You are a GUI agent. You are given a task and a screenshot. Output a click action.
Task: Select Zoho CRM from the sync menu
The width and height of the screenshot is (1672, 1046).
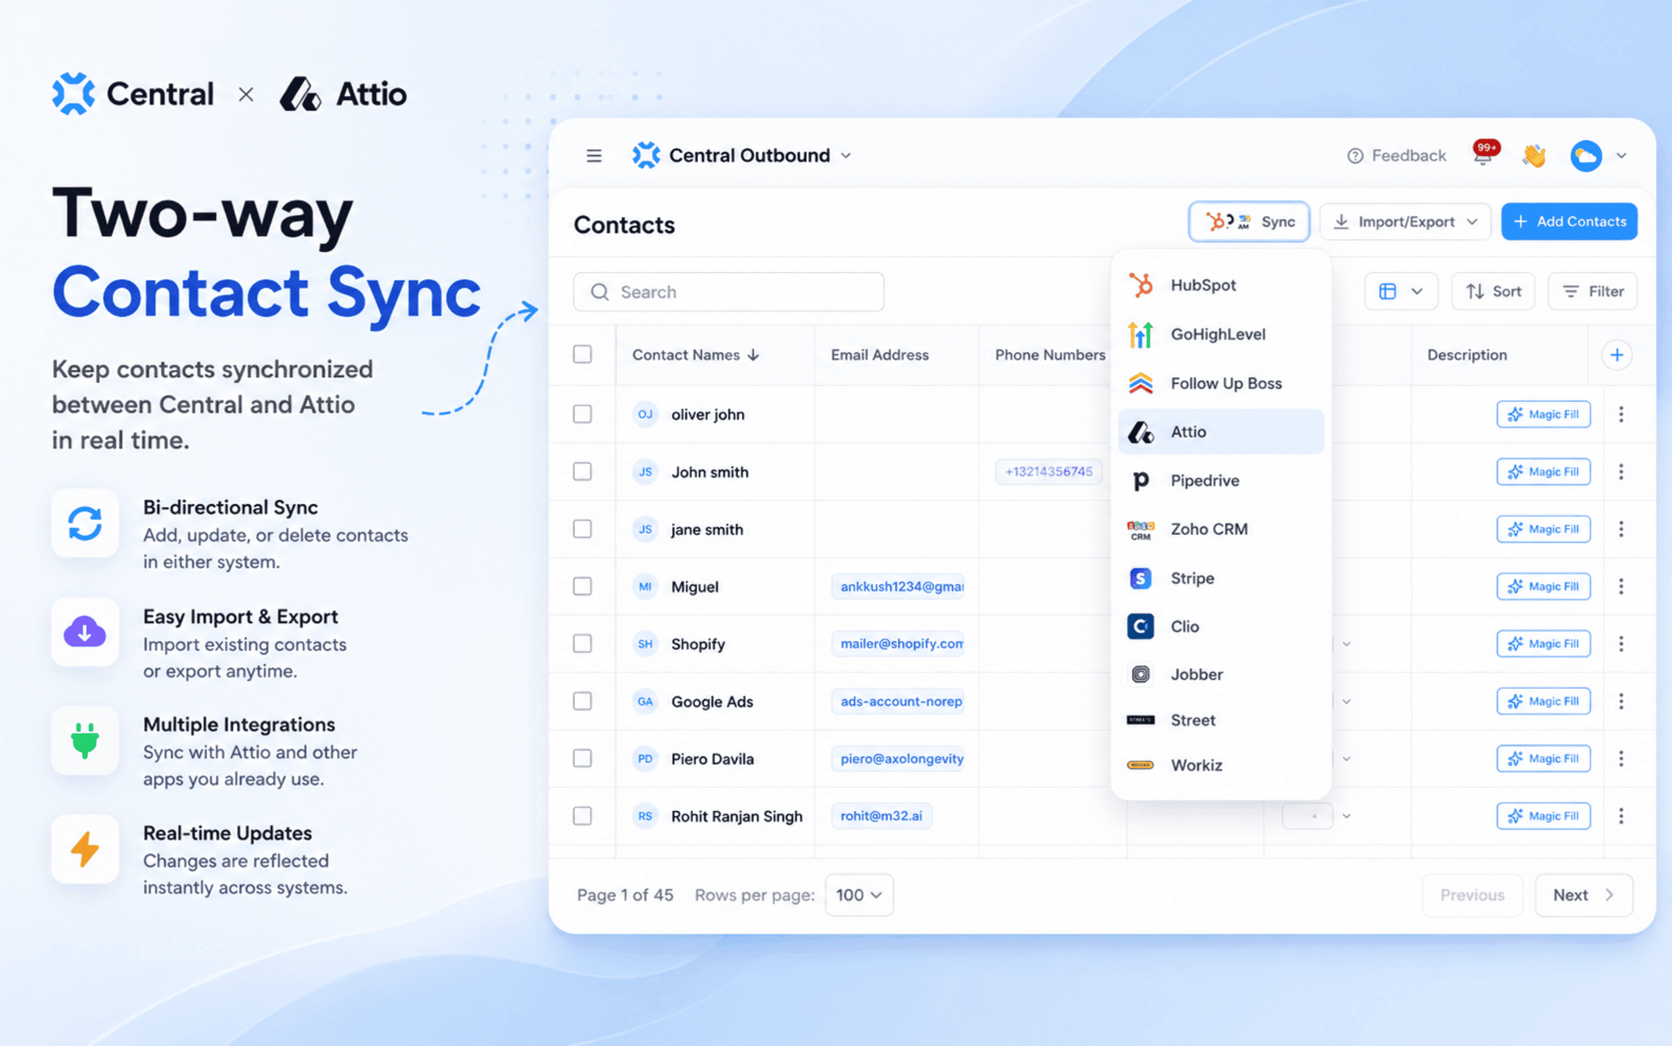[1220, 529]
